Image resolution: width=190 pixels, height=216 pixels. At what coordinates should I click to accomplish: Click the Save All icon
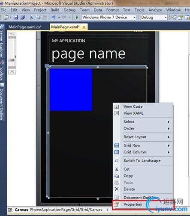[23, 18]
